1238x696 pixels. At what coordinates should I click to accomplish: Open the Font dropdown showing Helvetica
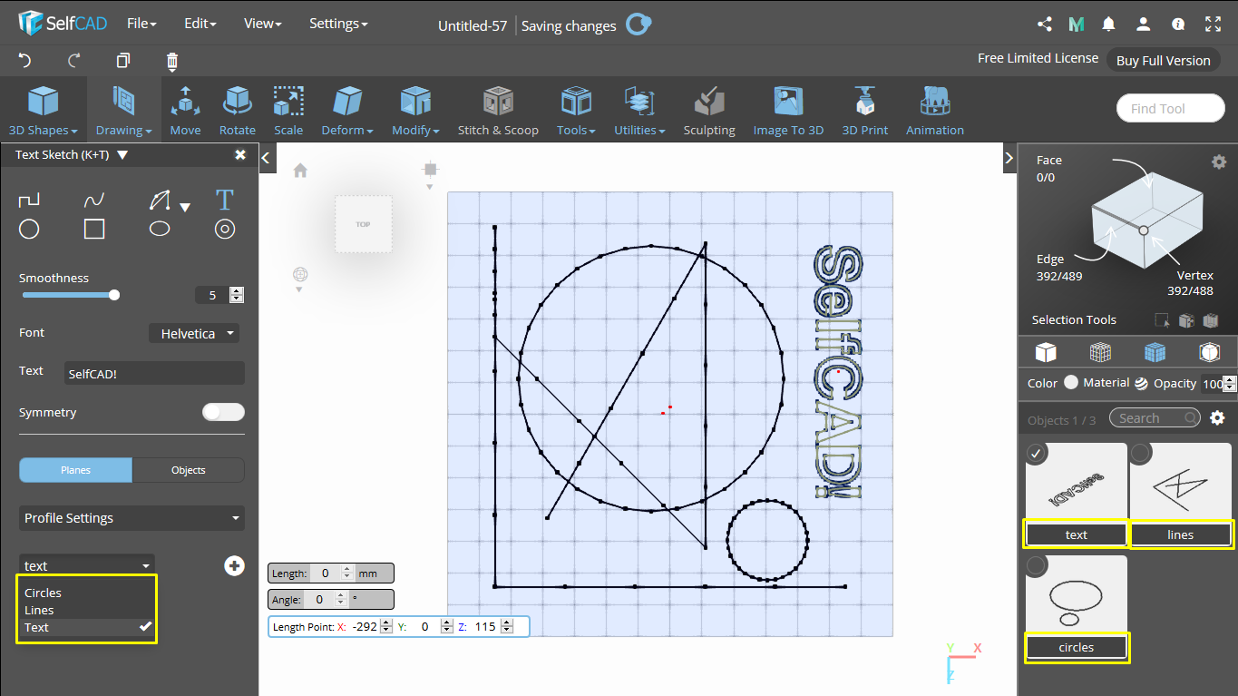pos(194,333)
